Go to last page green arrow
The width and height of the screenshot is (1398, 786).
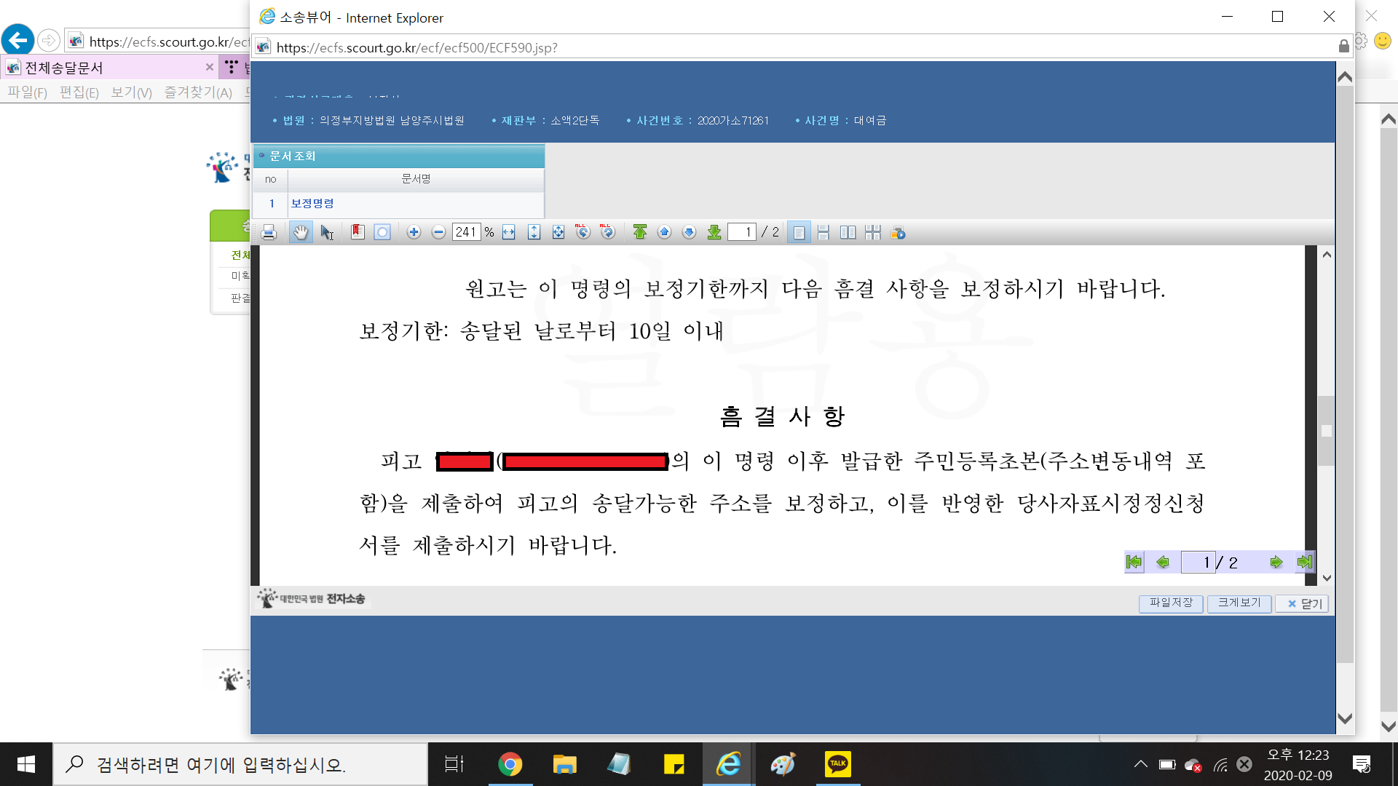714,232
